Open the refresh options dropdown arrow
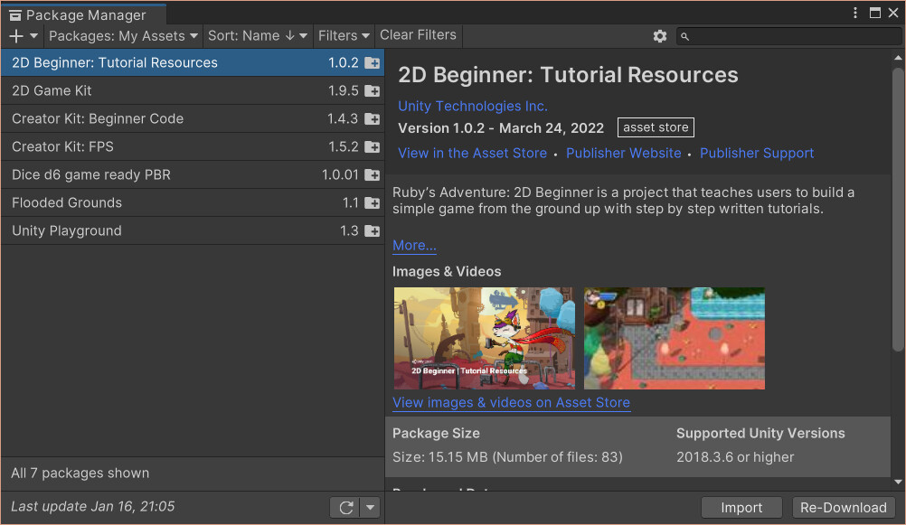Viewport: 906px width, 525px height. (x=371, y=508)
